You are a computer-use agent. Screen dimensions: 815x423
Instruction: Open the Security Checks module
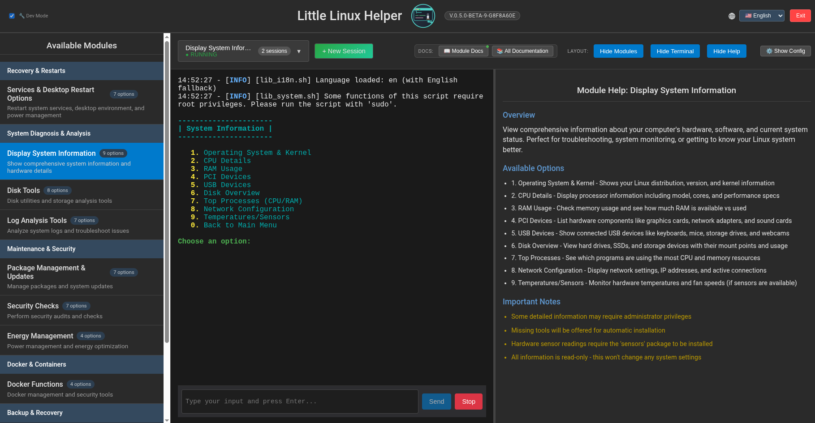click(x=82, y=310)
